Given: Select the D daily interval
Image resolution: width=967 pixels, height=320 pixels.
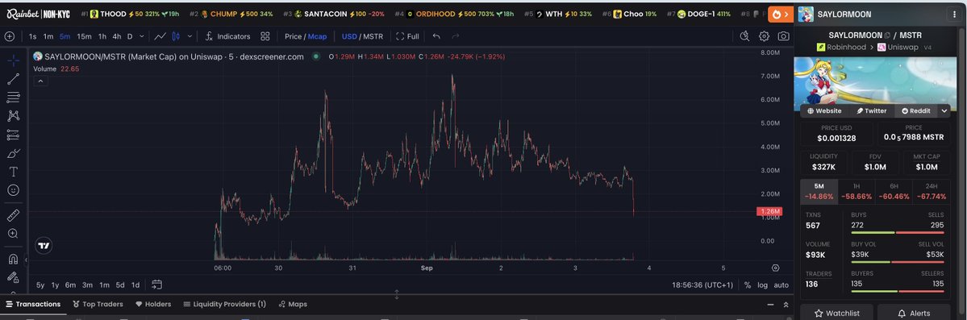Looking at the screenshot, I should [130, 36].
